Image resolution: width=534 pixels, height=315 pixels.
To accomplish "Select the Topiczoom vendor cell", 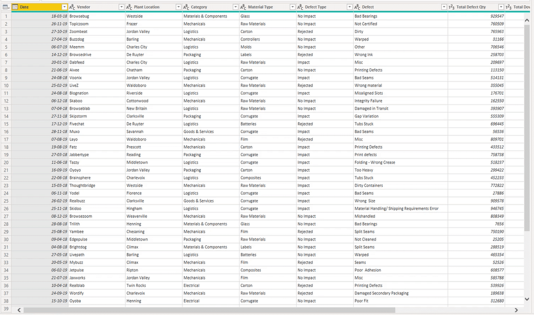I will 97,24.
